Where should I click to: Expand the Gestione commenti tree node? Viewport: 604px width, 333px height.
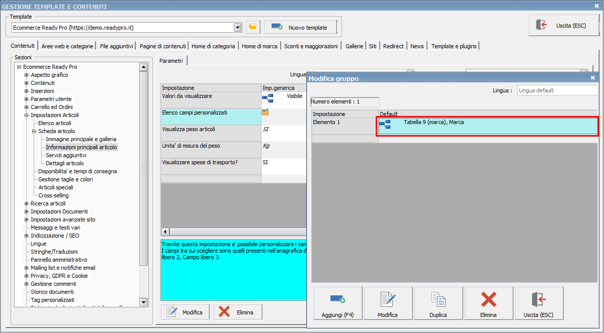(27, 284)
